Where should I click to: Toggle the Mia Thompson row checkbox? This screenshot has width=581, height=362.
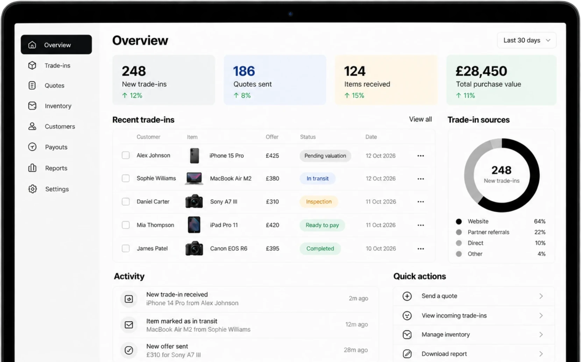(126, 225)
